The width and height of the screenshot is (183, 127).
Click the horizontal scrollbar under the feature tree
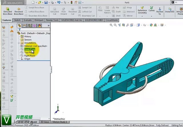click(x=30, y=119)
